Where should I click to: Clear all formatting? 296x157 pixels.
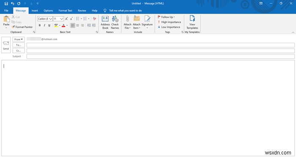pyautogui.click(x=94, y=19)
